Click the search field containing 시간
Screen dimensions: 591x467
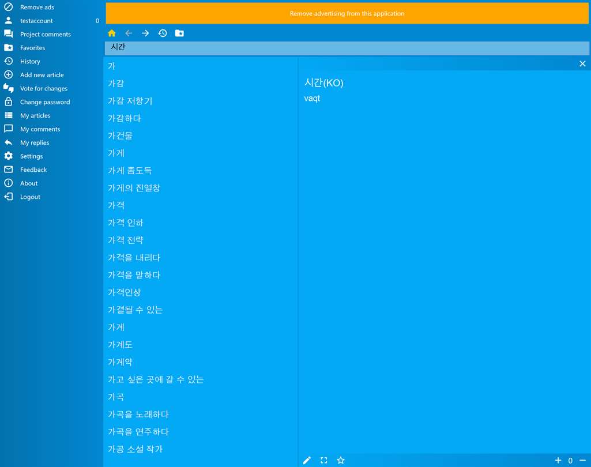coord(347,48)
